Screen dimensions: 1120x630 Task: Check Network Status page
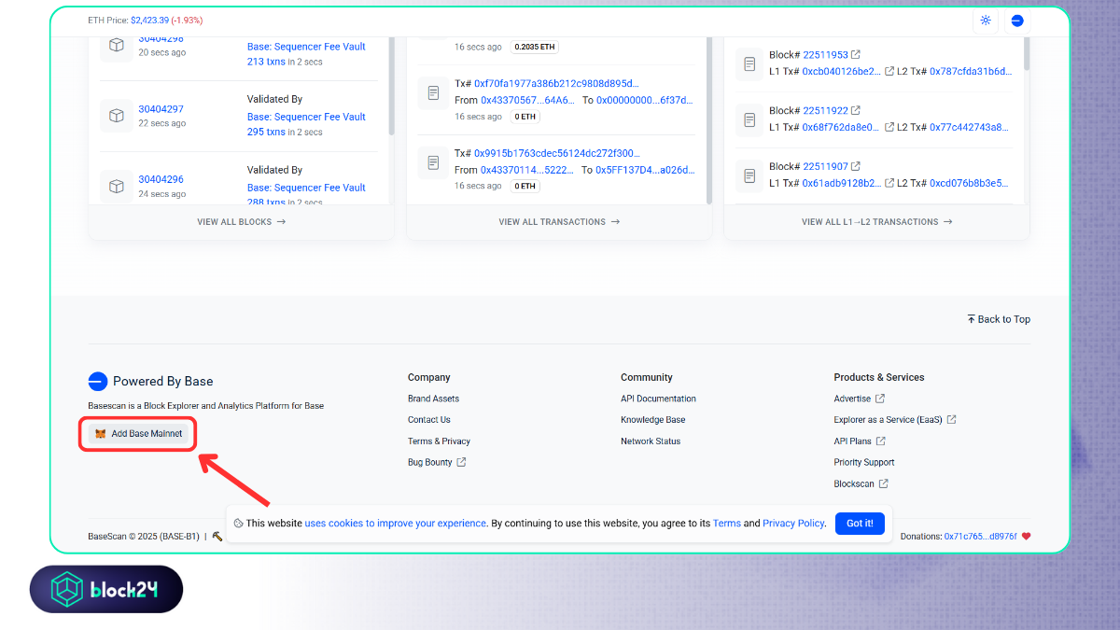tap(651, 441)
